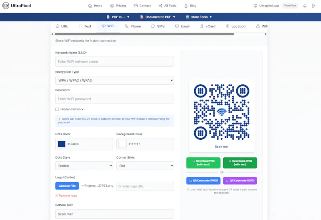The height and width of the screenshot is (220, 321).
Task: Open the Background Color swatch picker
Action: [x=122, y=144]
